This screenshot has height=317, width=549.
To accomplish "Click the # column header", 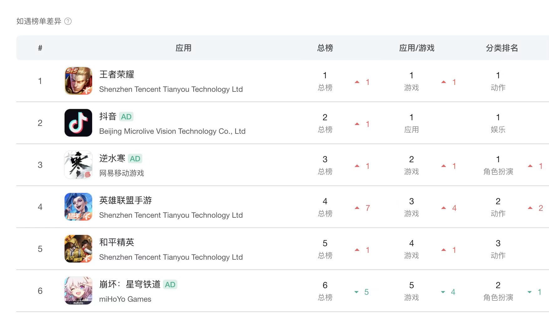I will [x=40, y=48].
